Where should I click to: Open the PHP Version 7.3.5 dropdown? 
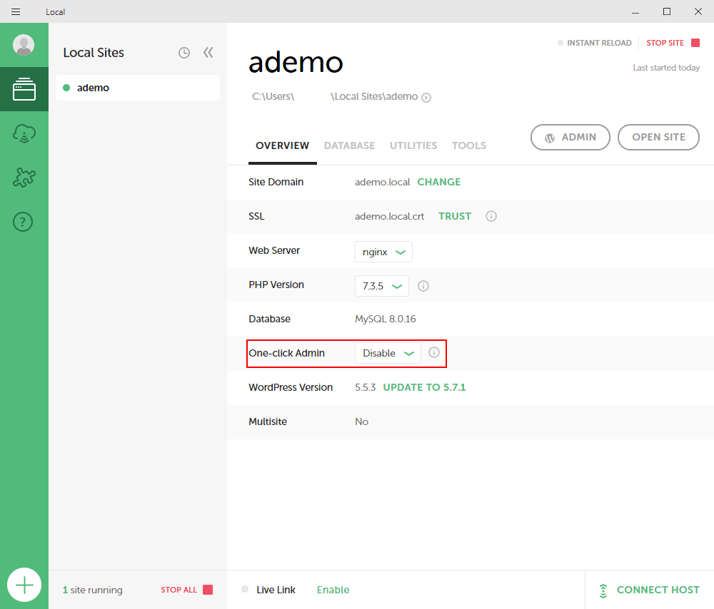click(x=381, y=286)
